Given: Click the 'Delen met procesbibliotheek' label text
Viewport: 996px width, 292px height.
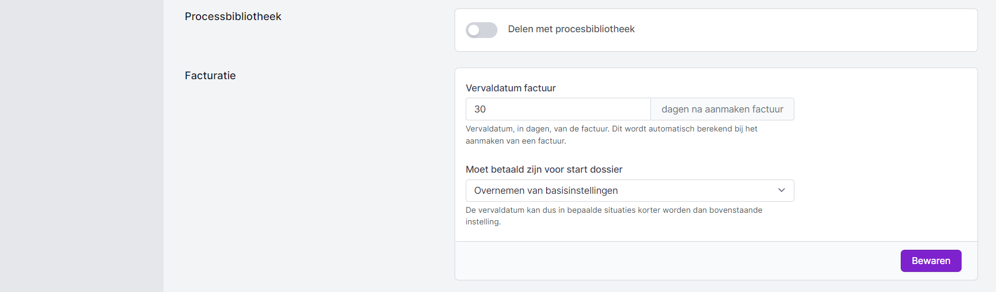Looking at the screenshot, I should point(571,29).
